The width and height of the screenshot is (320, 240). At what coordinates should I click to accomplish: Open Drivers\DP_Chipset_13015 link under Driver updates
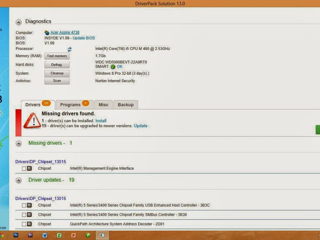[x=41, y=199]
